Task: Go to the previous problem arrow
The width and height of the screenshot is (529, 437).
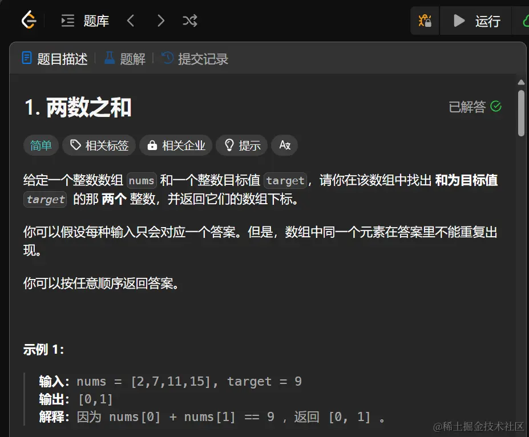Action: pos(131,21)
